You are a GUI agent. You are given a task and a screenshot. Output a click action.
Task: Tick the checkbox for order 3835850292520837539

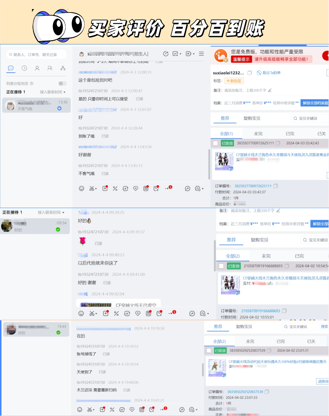coord(208,350)
